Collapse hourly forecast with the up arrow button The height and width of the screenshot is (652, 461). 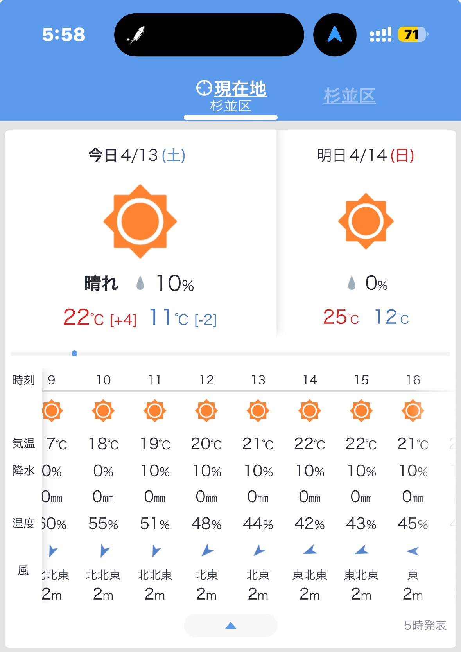click(231, 625)
